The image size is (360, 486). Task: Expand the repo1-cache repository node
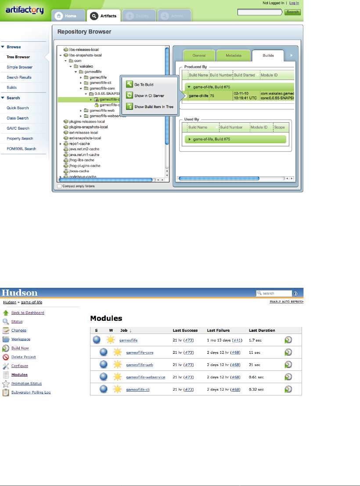click(x=61, y=144)
